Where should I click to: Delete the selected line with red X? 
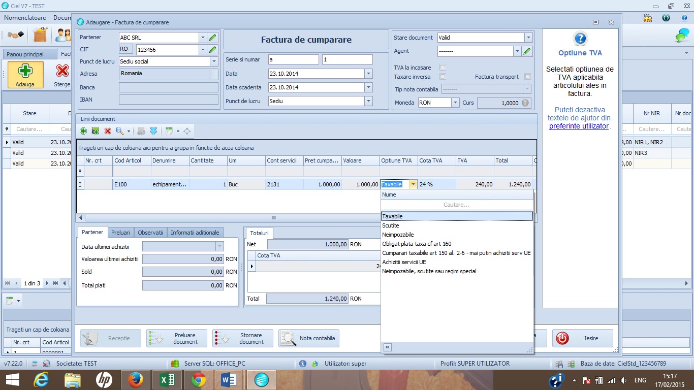click(x=108, y=131)
